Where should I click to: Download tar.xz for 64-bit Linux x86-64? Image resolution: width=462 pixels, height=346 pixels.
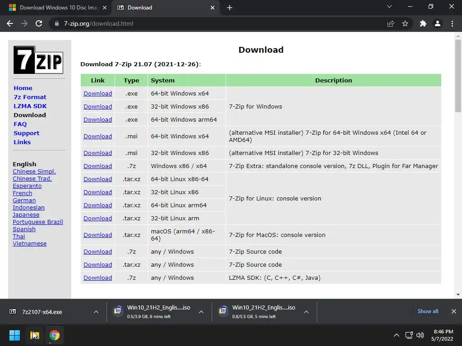97,179
